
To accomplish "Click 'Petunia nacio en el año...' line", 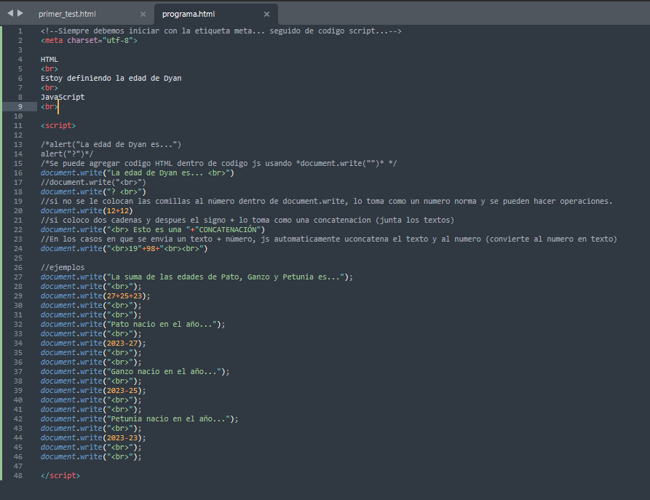I will [x=139, y=418].
